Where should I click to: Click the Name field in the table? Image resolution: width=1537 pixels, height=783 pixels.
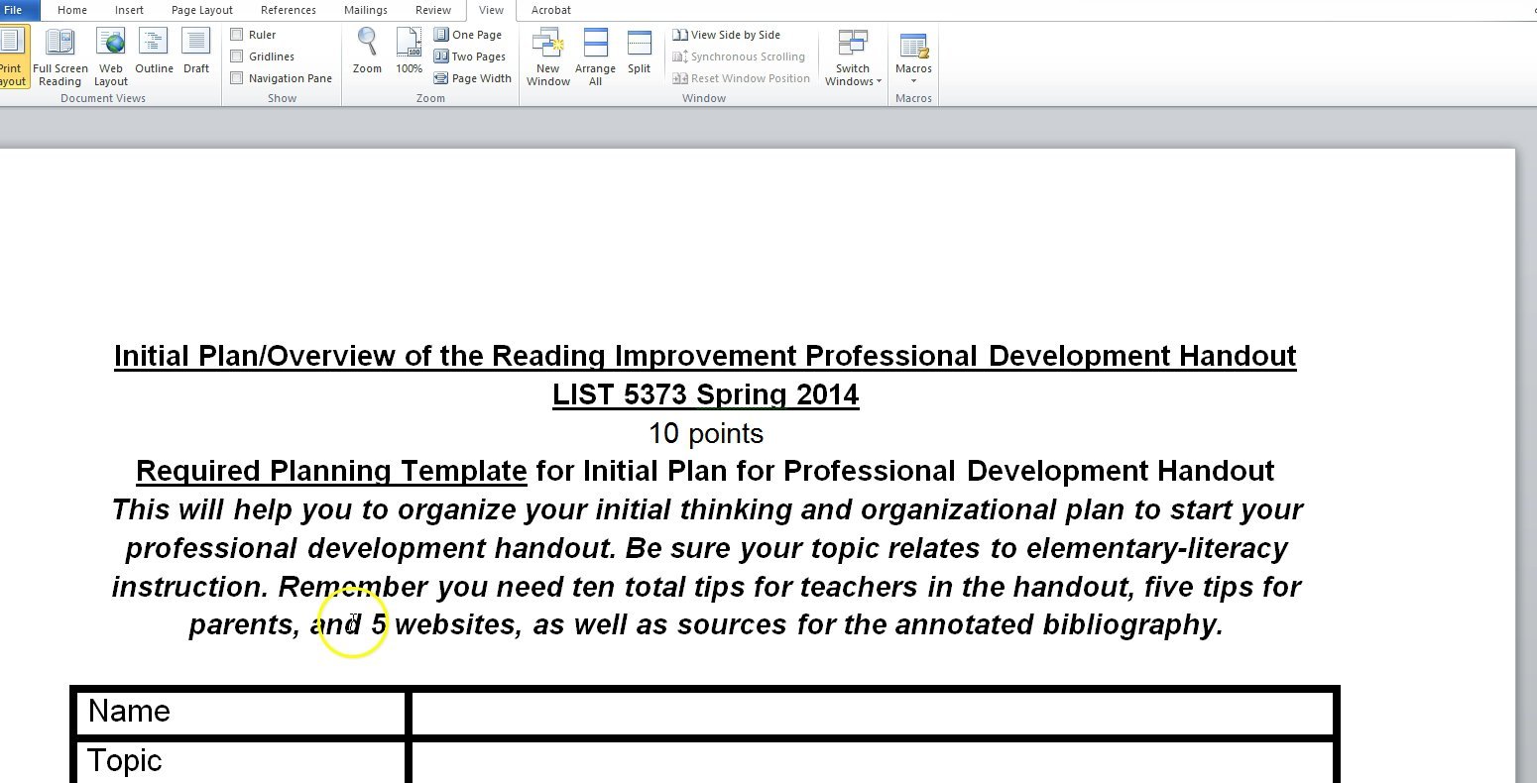click(873, 712)
